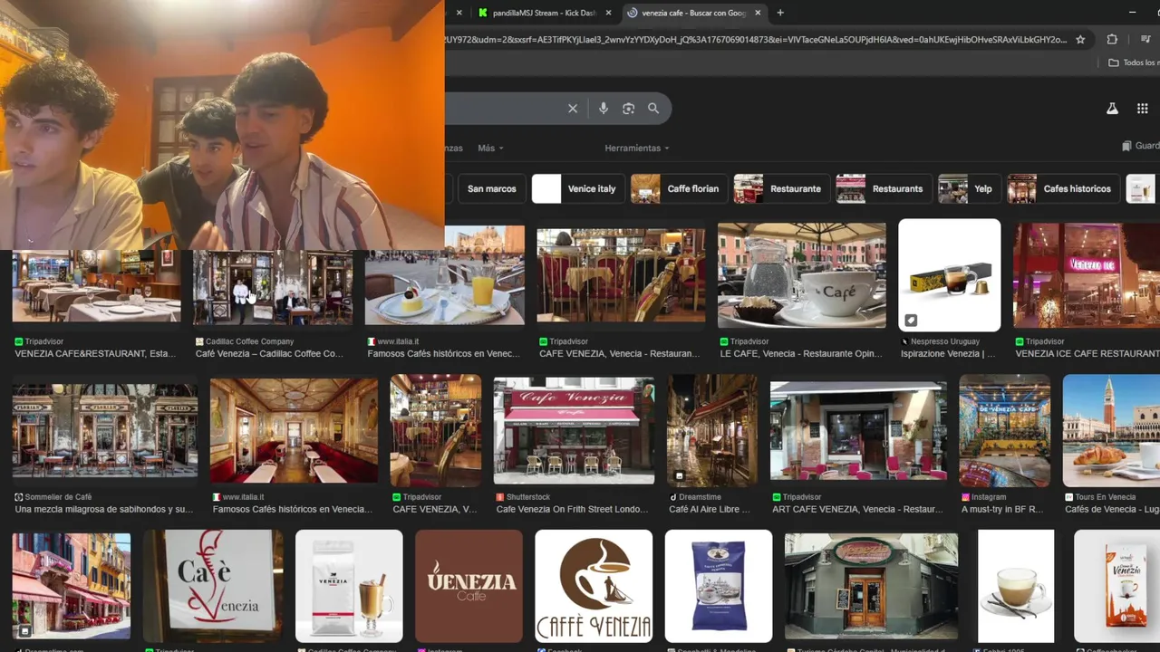Open white coffee bag with latte image
The image size is (1160, 652).
point(349,586)
